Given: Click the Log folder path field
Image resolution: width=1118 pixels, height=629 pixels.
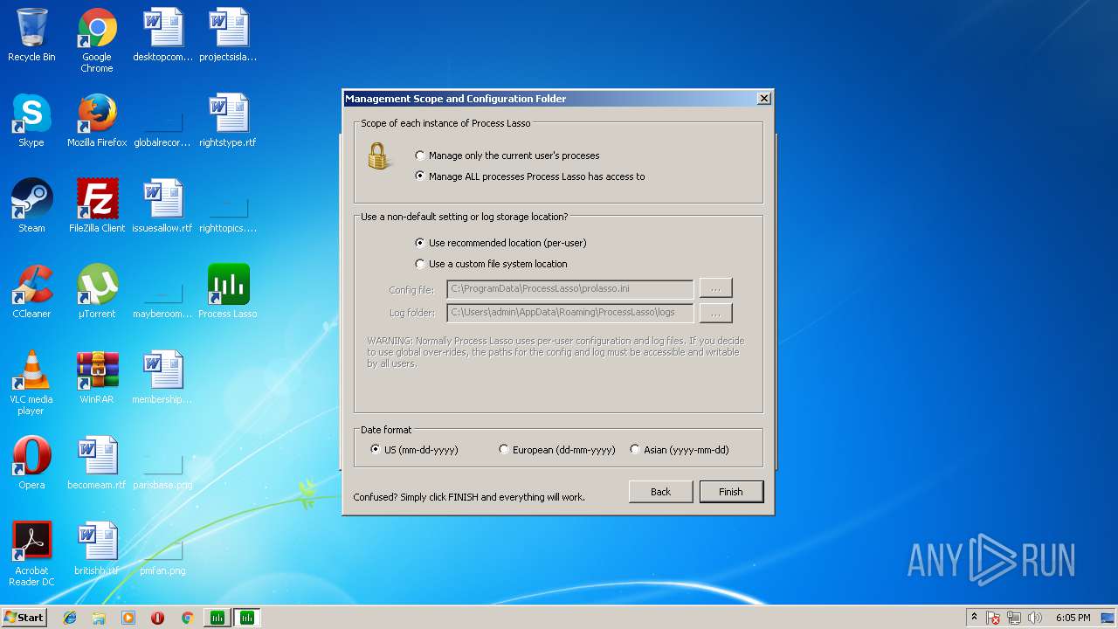Looking at the screenshot, I should 569,312.
